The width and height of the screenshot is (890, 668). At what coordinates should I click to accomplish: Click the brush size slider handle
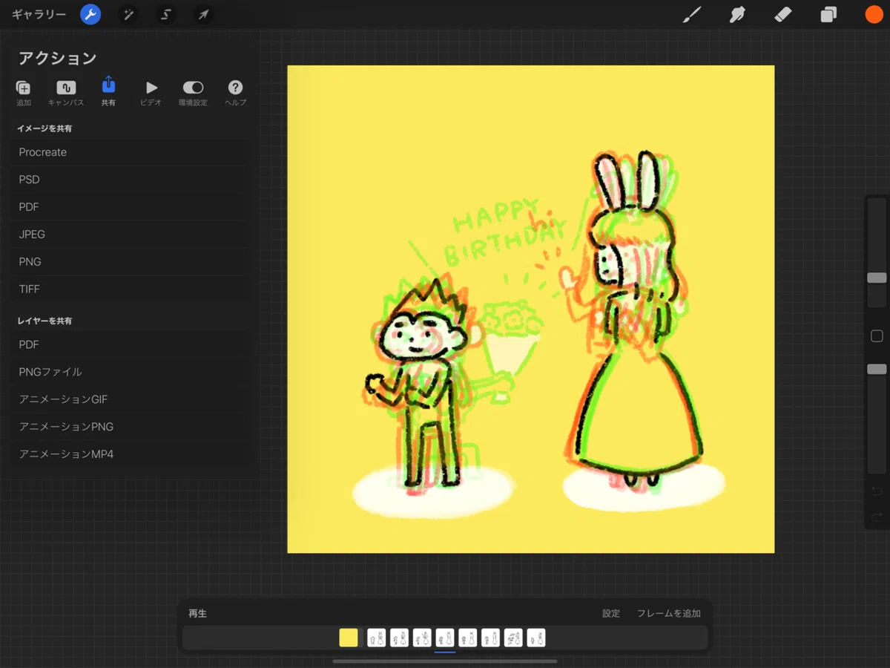(877, 278)
